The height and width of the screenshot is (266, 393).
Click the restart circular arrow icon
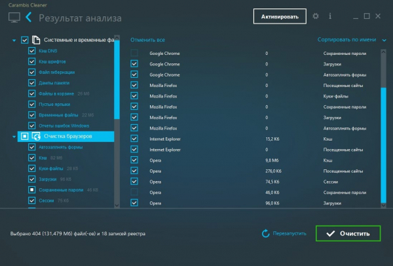click(265, 233)
